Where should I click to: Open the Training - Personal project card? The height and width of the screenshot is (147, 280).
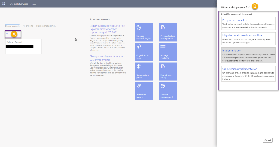23,46
